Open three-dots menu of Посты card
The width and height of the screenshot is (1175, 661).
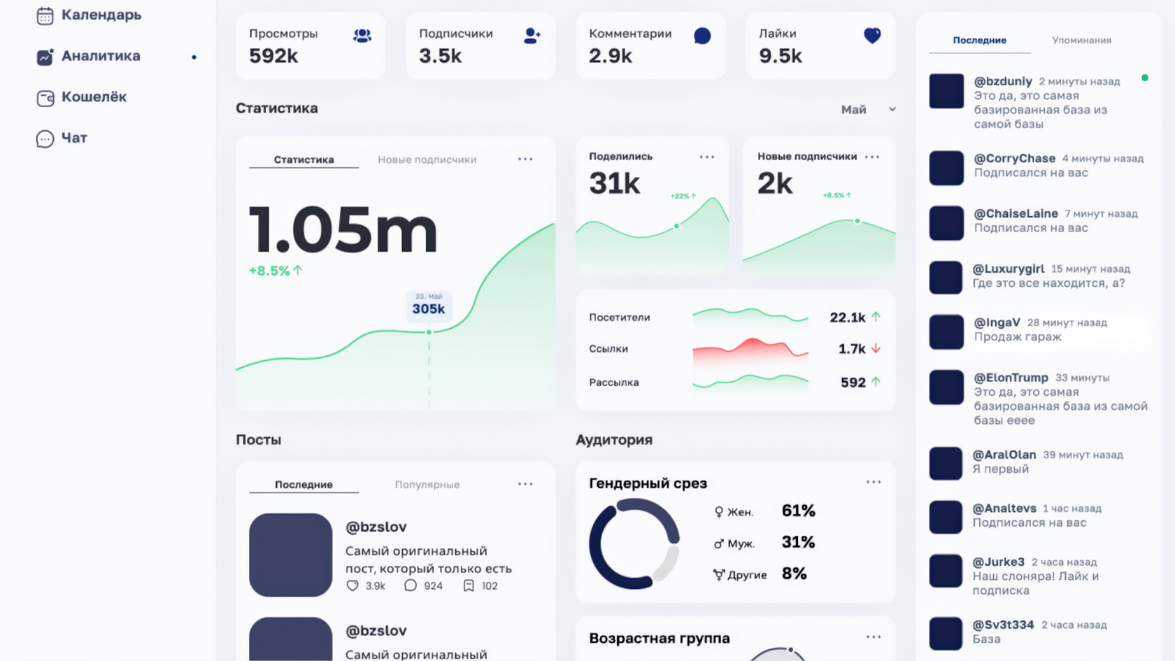[x=525, y=484]
